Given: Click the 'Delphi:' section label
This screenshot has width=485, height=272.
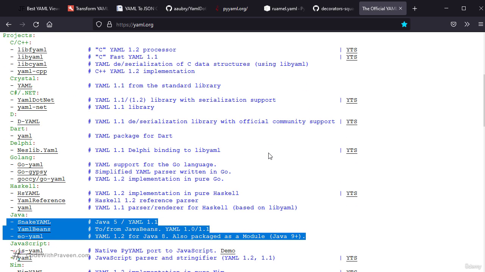Looking at the screenshot, I should pos(23,143).
